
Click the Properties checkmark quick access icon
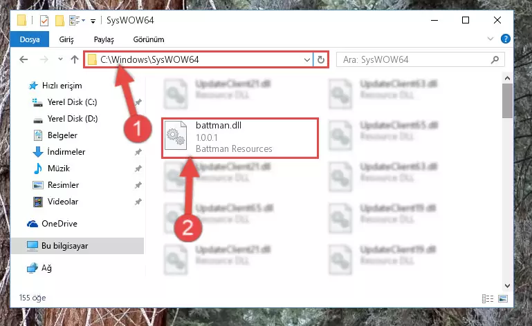point(44,21)
